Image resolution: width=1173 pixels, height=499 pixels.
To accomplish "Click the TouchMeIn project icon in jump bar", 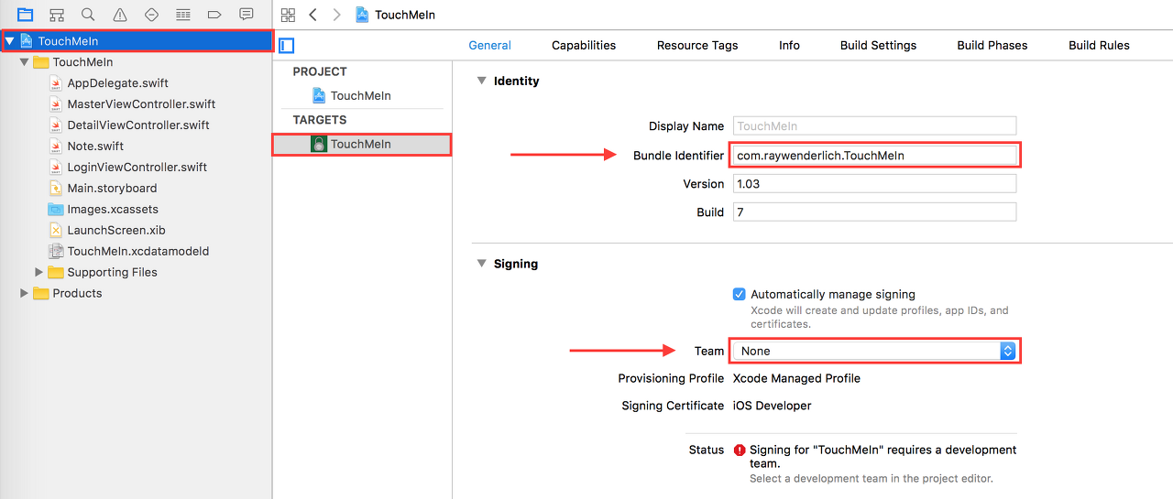I will 363,15.
